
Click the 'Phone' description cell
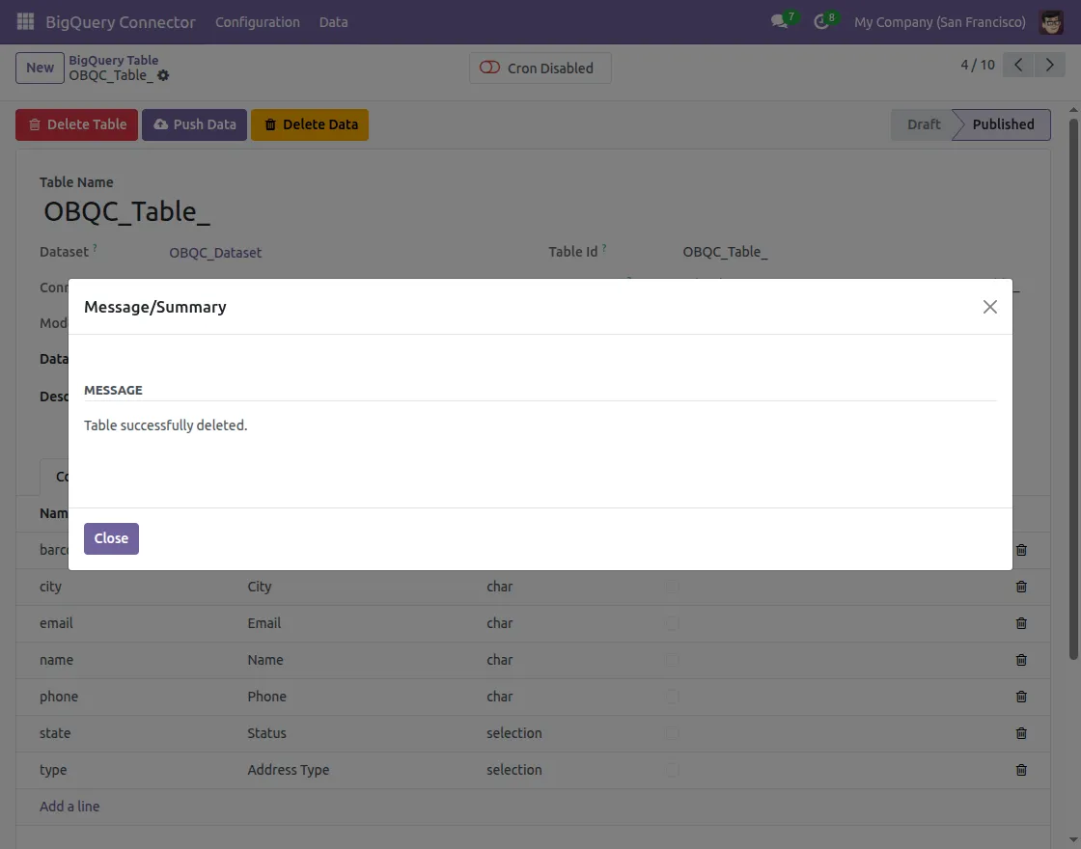(266, 696)
